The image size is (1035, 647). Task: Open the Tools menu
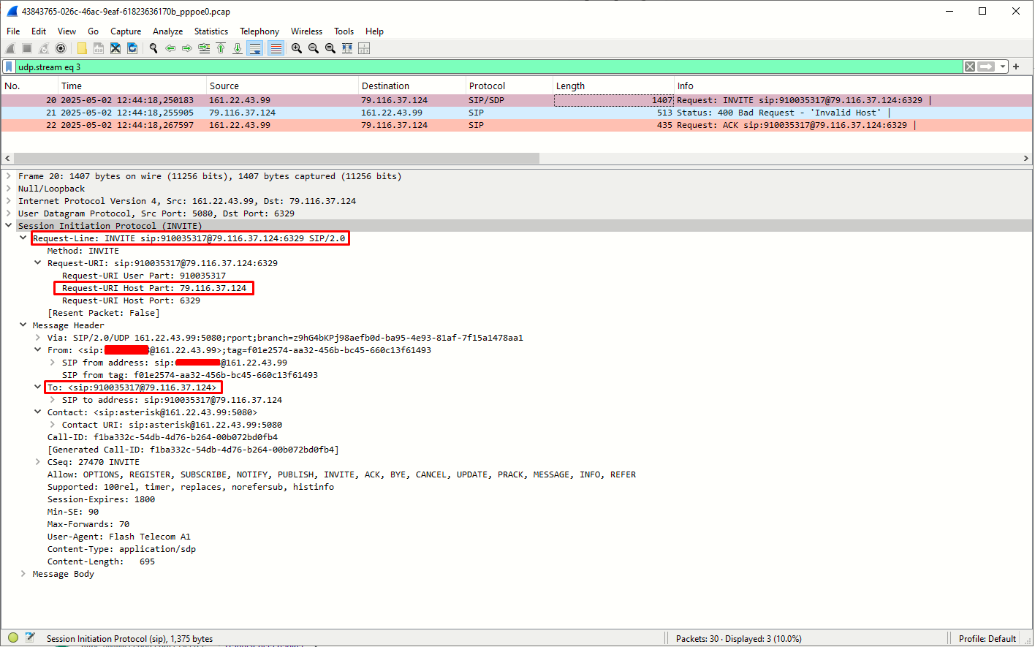[344, 31]
